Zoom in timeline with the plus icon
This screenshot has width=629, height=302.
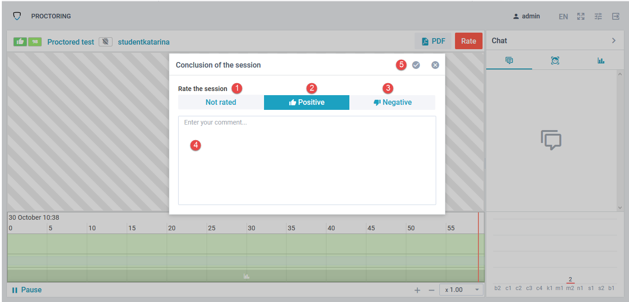(x=417, y=290)
